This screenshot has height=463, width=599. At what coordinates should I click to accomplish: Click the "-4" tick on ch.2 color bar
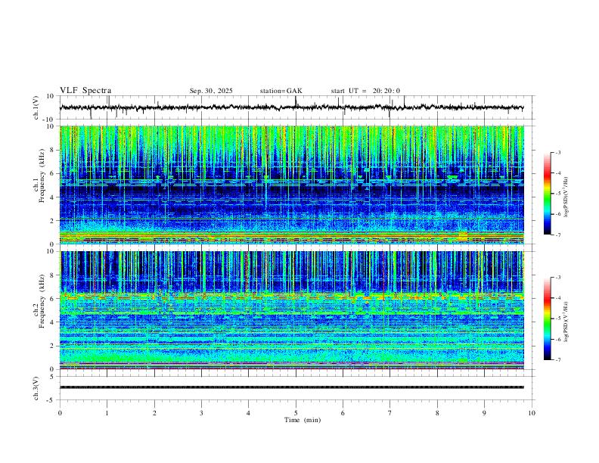557,298
